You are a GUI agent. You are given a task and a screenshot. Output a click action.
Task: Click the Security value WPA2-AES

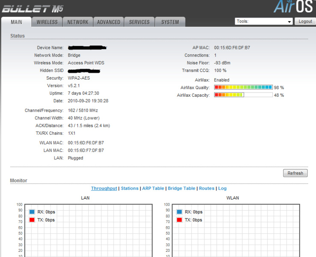[79, 78]
